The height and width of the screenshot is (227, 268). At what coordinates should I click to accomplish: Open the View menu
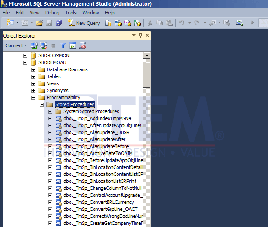pos(35,13)
